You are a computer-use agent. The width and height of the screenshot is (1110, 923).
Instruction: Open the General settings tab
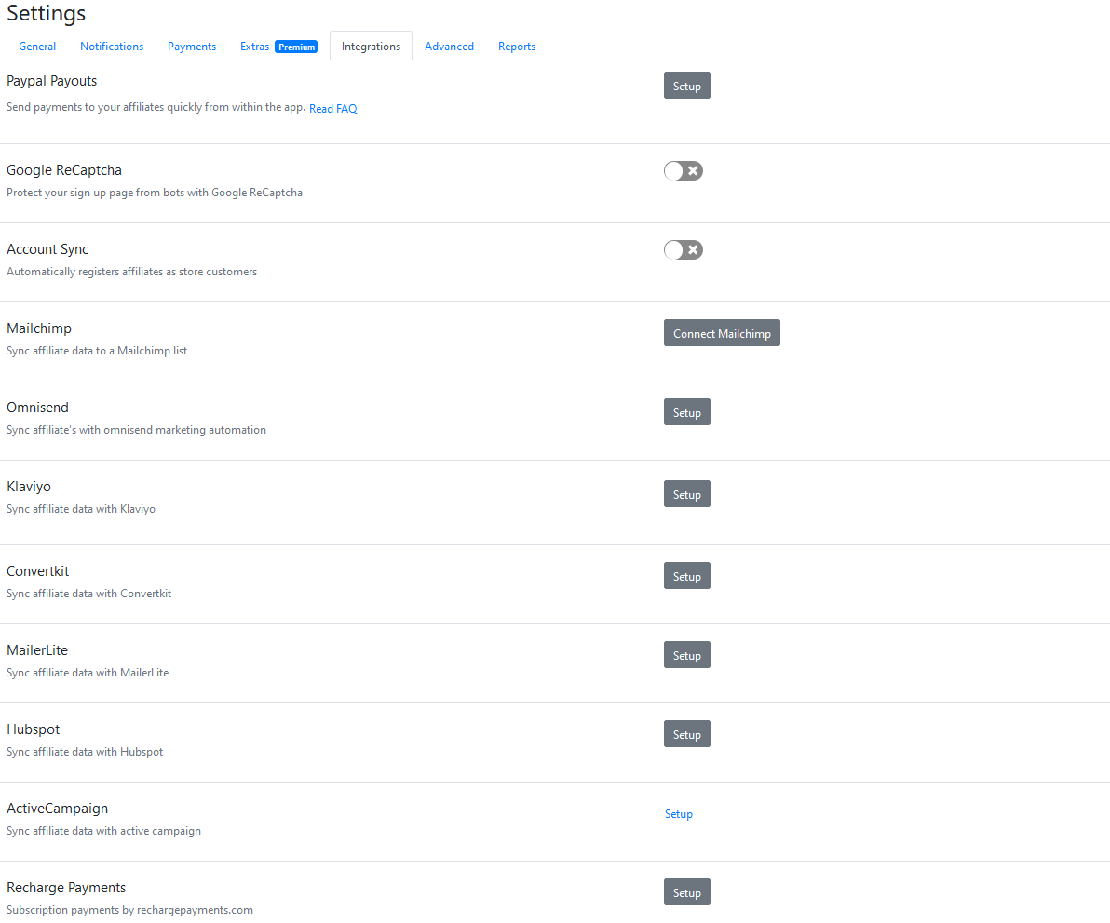click(37, 47)
